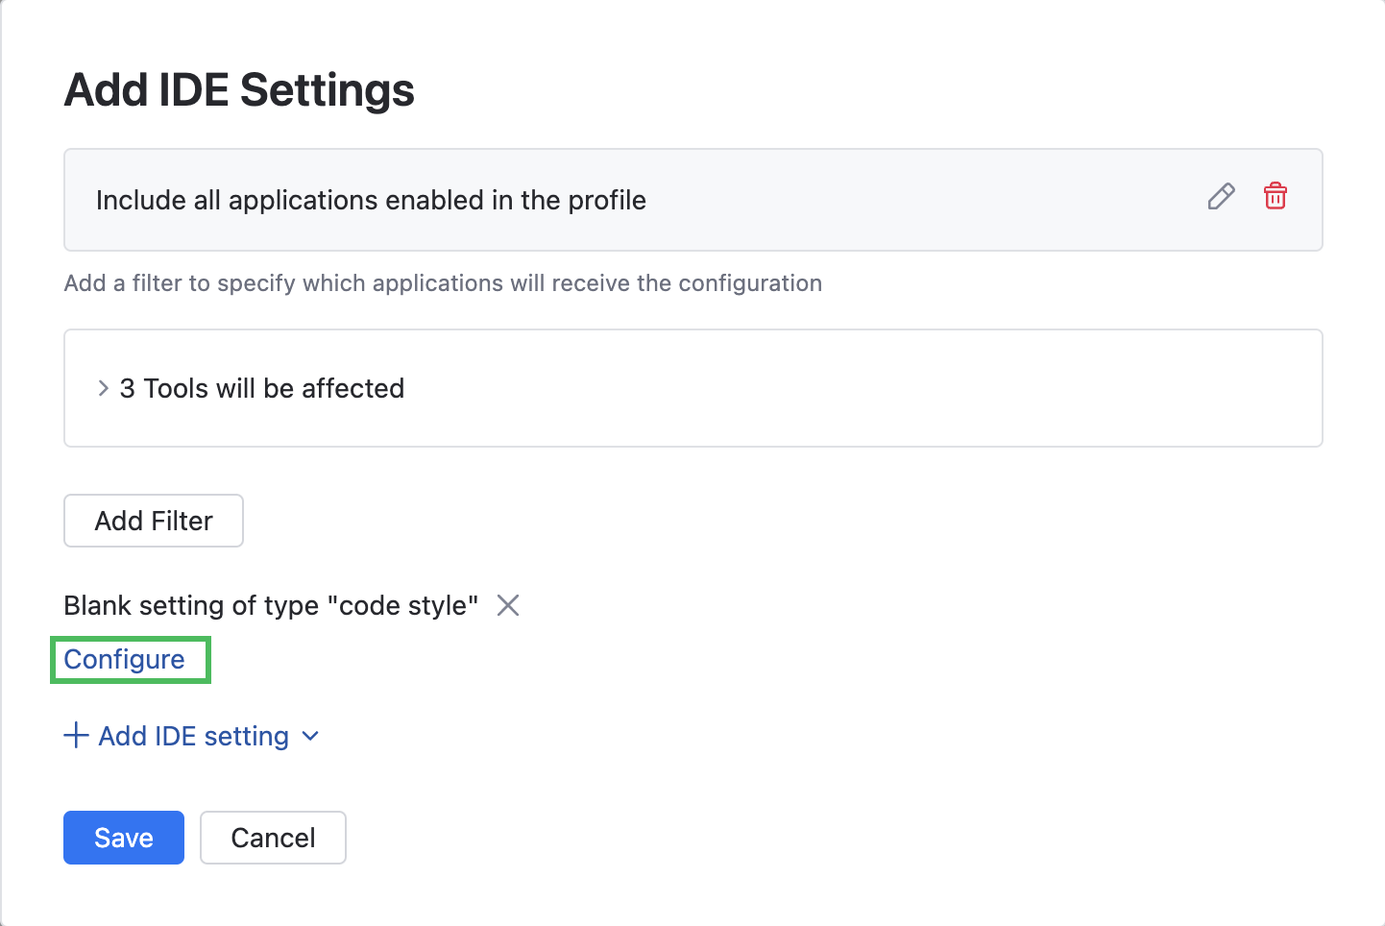Image resolution: width=1385 pixels, height=926 pixels.
Task: Open the Add IDE setting dropdown chevron
Action: (x=310, y=736)
